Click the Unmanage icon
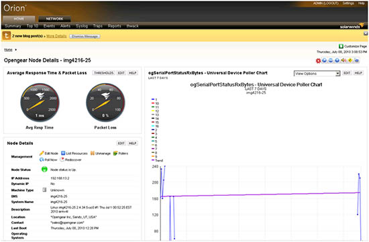This screenshot has height=242, width=369. 93,153
